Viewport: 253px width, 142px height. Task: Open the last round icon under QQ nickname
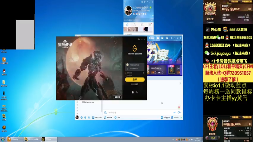pyautogui.click(x=145, y=14)
